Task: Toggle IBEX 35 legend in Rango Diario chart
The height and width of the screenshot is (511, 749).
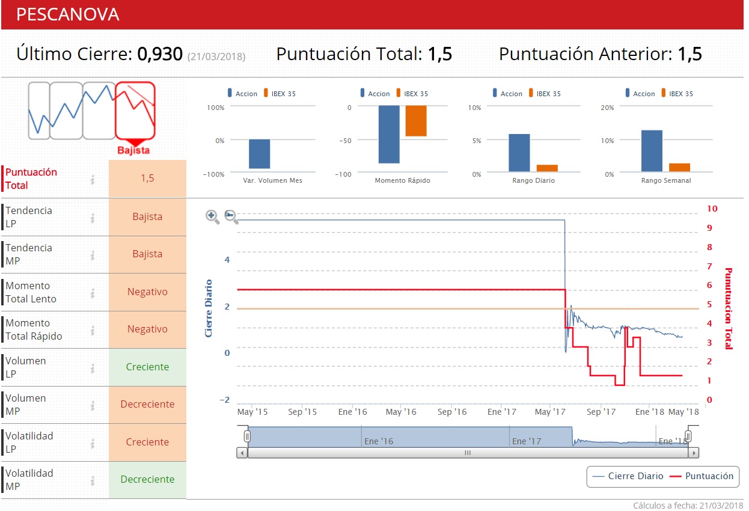Action: point(545,93)
